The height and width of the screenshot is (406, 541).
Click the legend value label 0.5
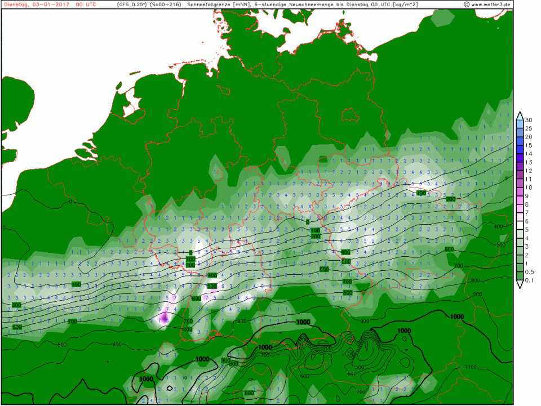coord(530,272)
